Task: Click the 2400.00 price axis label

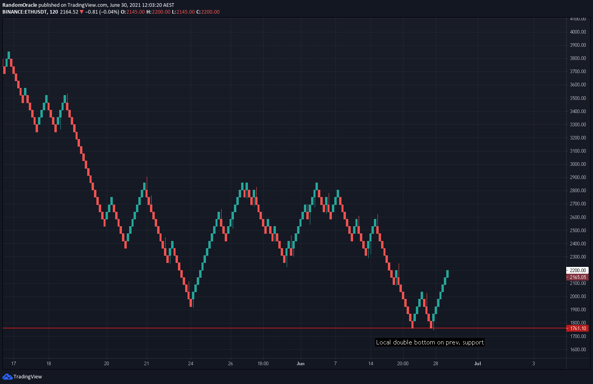Action: (x=578, y=244)
